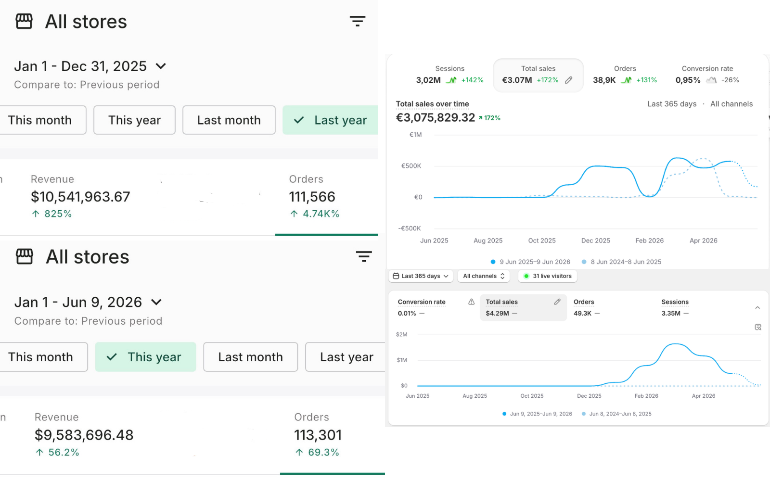Collapse the metrics card with the up chevron
770x481 pixels.
pos(757,308)
